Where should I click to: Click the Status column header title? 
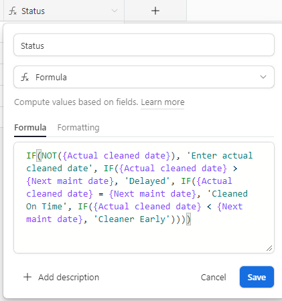tap(33, 11)
